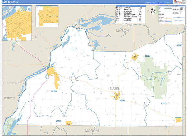Click the CASS county name label
Screen dimensions: 187x136
(114, 89)
